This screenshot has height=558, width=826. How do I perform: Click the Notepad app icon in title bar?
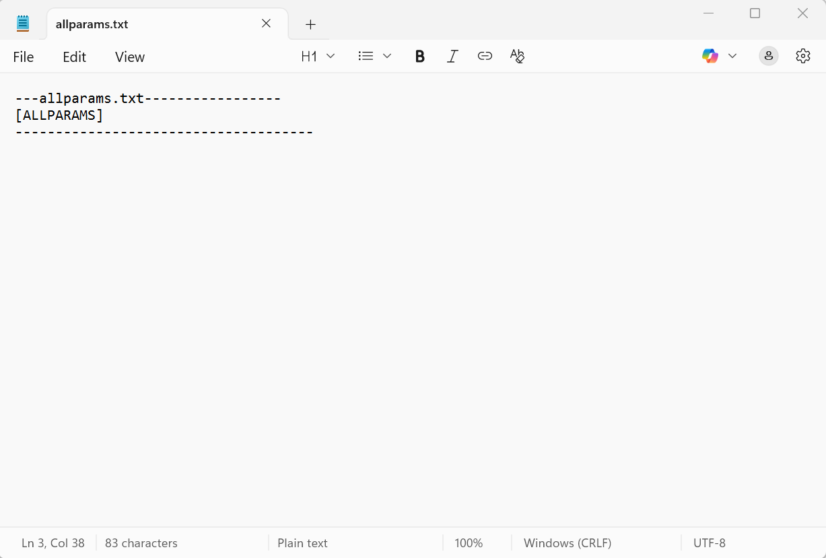(24, 24)
